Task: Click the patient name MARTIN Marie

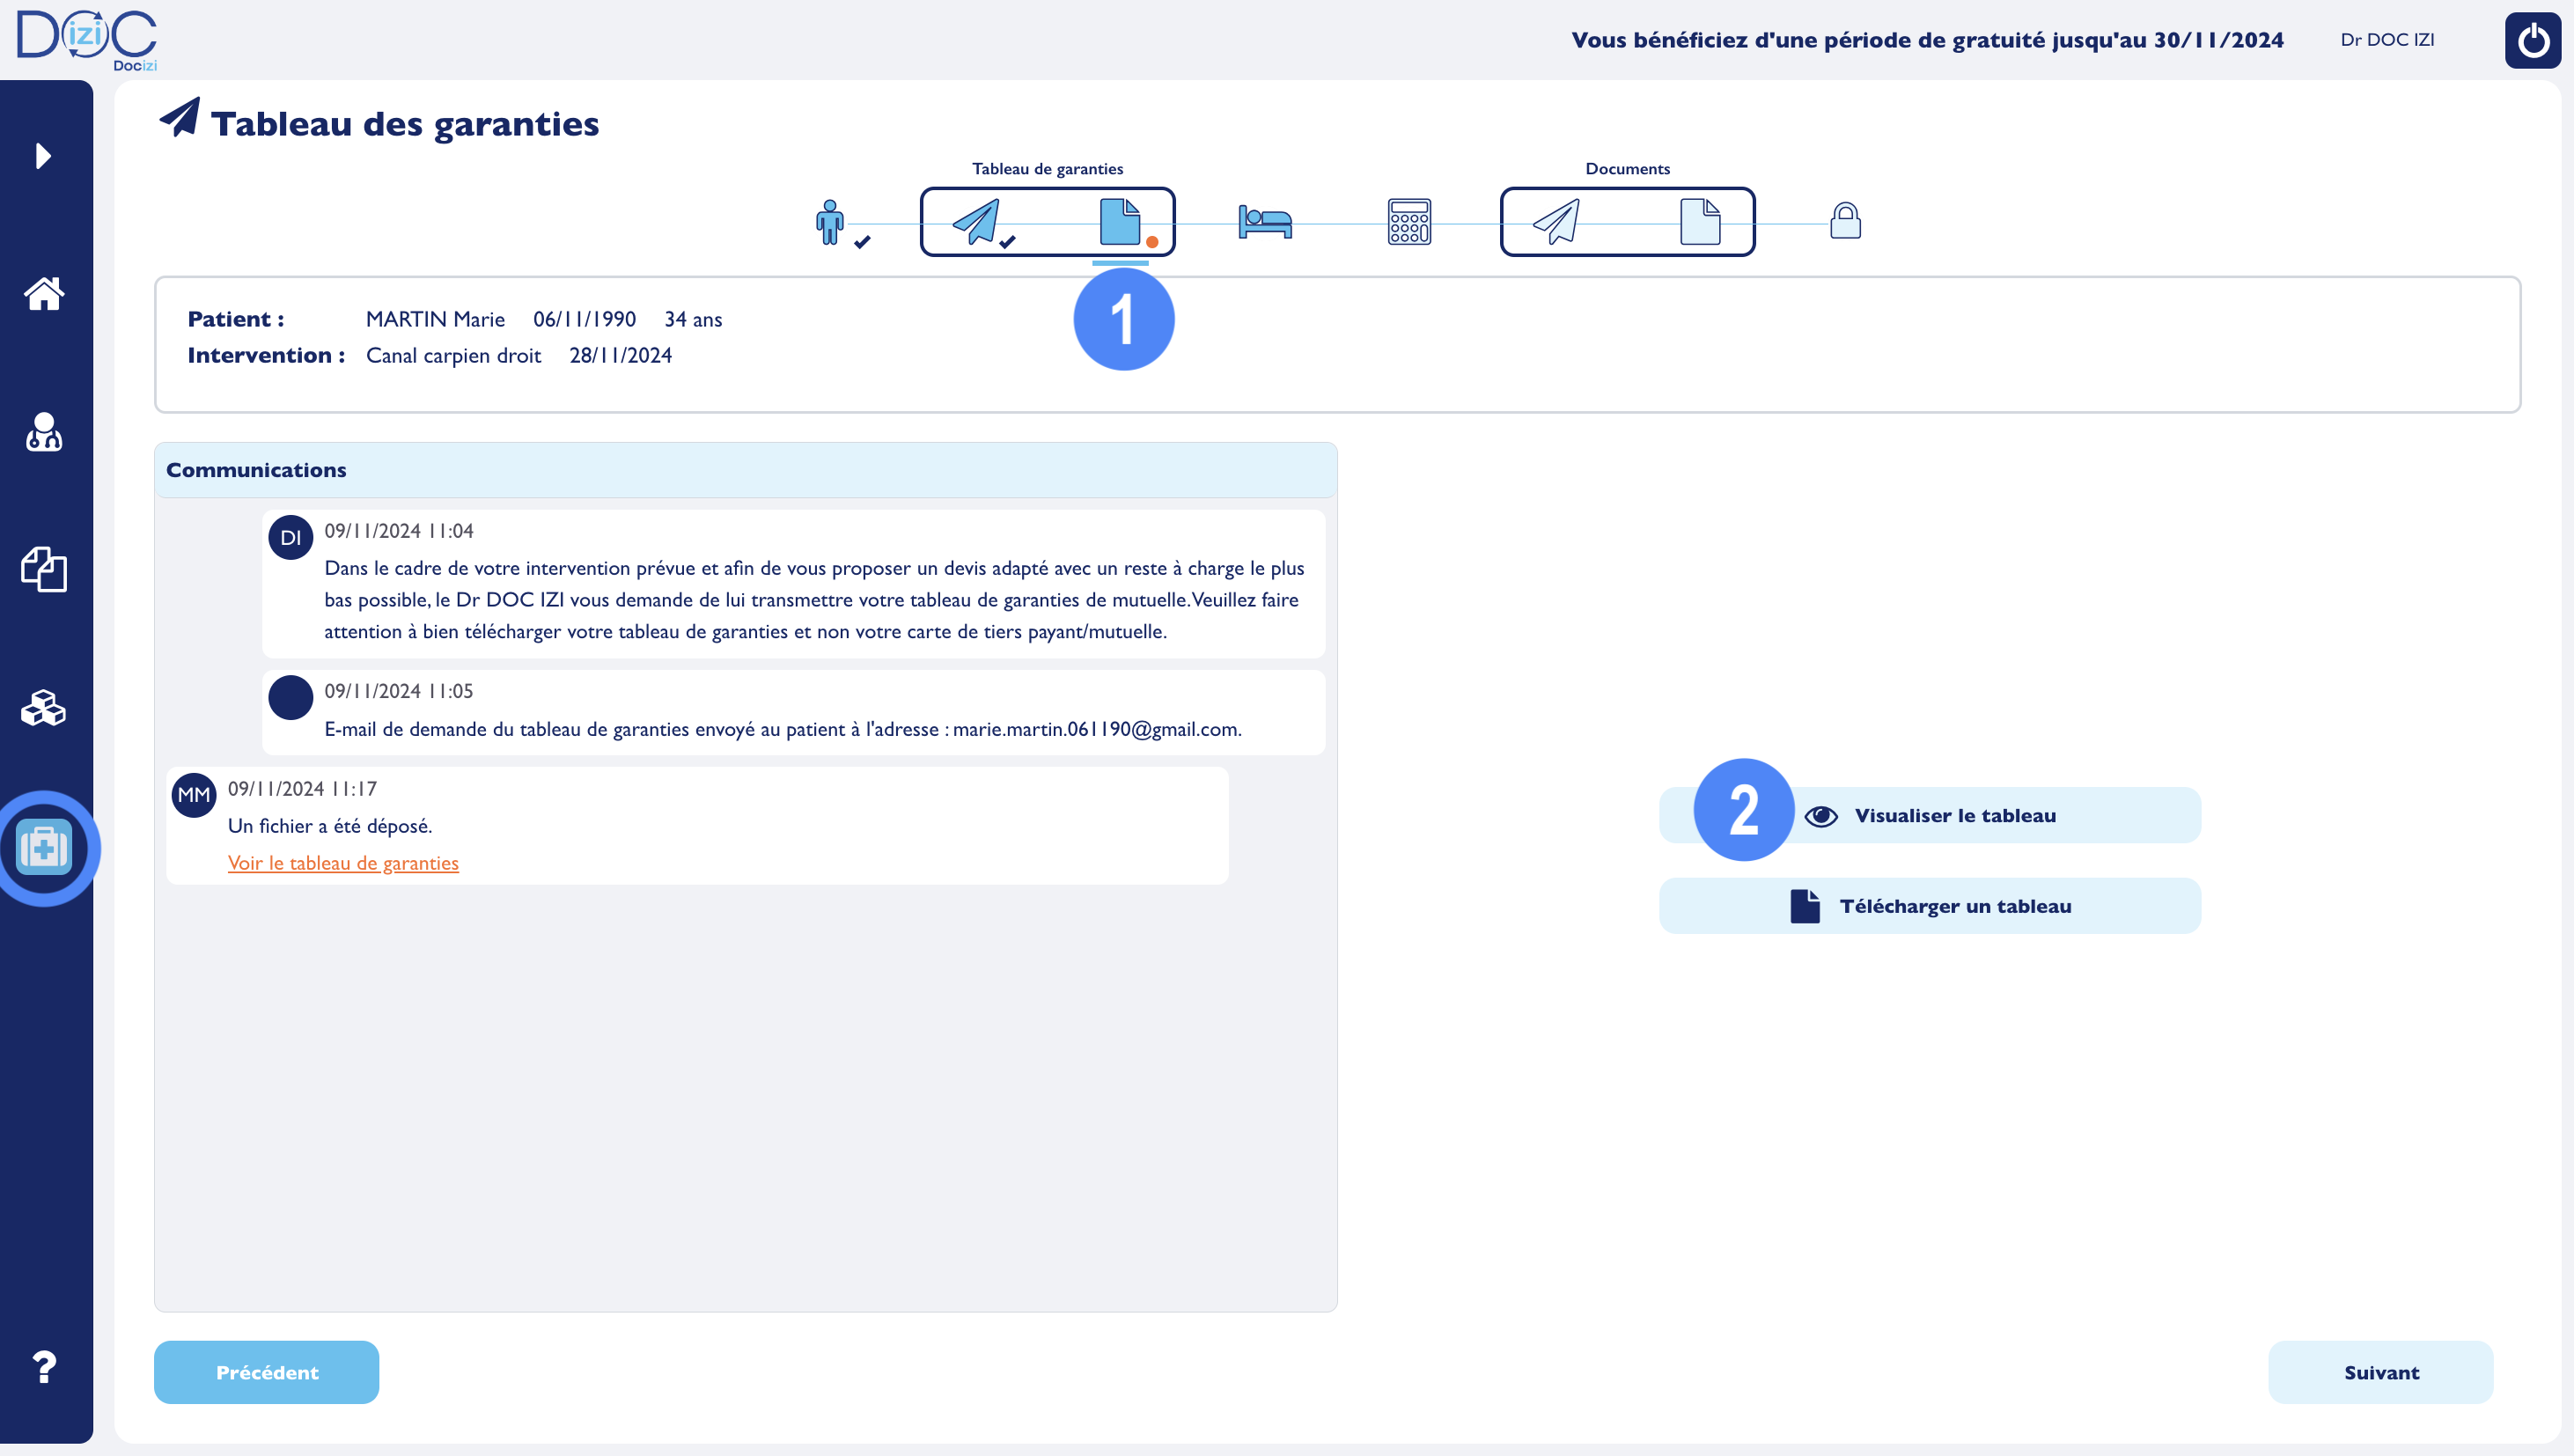Action: coord(435,319)
